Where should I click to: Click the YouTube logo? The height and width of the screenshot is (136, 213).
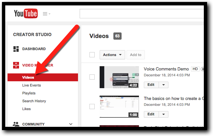pyautogui.click(x=26, y=13)
